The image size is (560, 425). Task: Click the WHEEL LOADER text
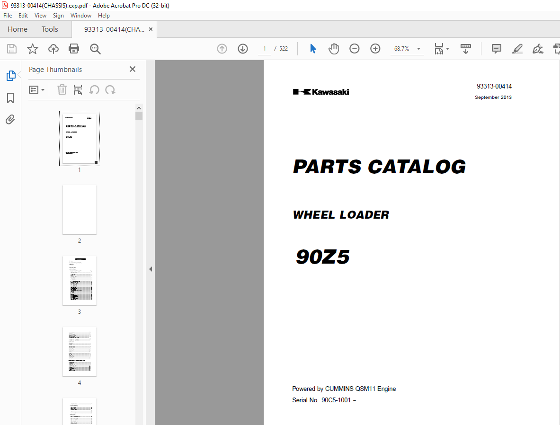[341, 215]
